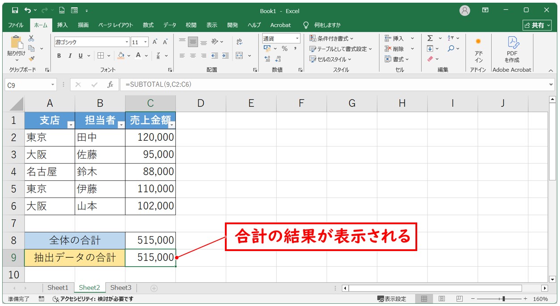Open the 数式 ribbon tab
Screen dimensions: 560x306
pyautogui.click(x=148, y=25)
